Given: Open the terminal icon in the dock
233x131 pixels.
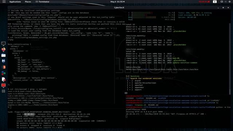Looking at the screenshot, I should coord(3,43).
